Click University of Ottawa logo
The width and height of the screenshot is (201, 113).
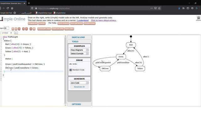[x=198, y=18]
